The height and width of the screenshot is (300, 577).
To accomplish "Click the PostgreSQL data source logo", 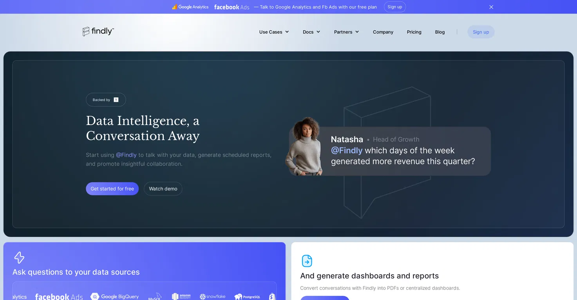I will coord(247,297).
